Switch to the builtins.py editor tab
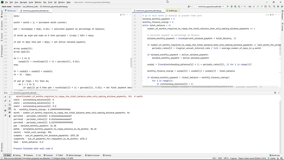The height and width of the screenshot is (160, 284). [x=173, y=11]
